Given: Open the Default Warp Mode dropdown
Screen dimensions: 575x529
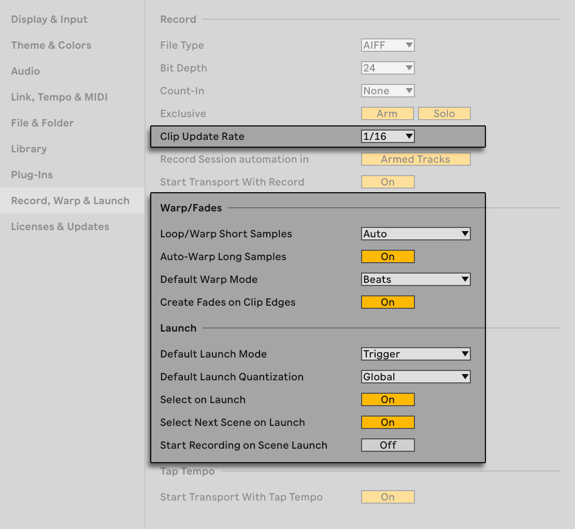Looking at the screenshot, I should [415, 279].
